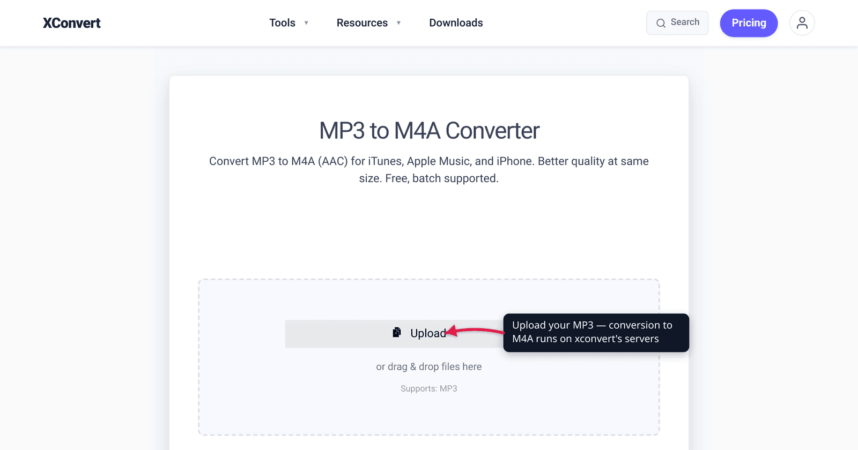Click the file icon beside Upload
858x450 pixels.
(397, 333)
